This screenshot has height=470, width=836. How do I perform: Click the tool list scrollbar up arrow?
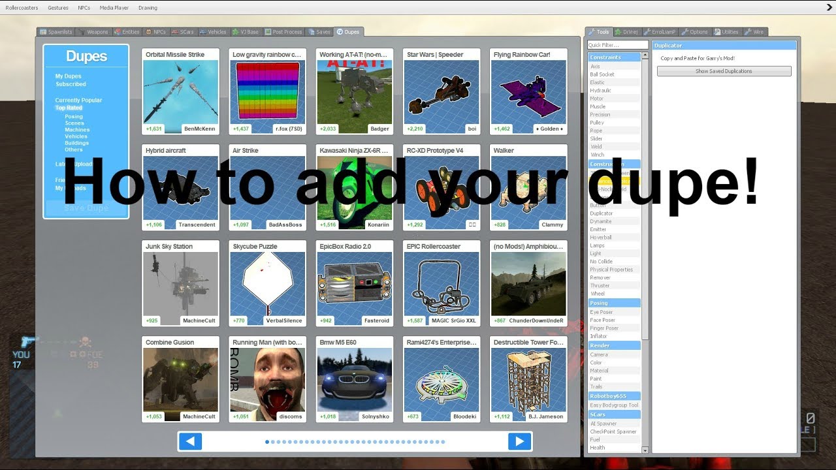click(645, 56)
